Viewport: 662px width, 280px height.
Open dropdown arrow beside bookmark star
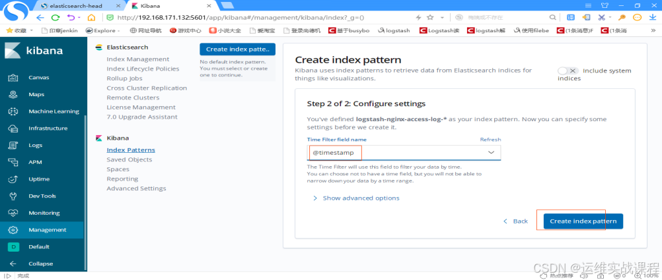441,18
